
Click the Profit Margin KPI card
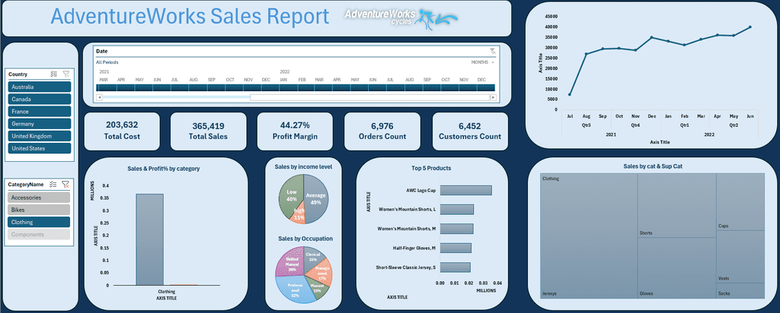[295, 131]
